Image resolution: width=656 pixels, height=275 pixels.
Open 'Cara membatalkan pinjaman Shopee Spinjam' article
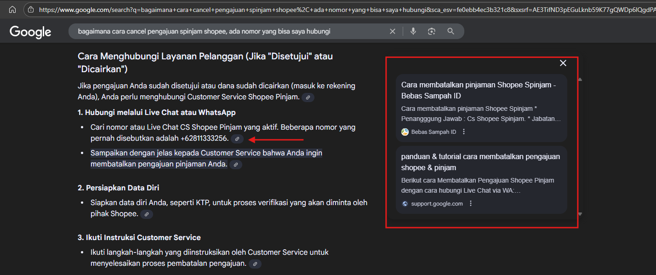click(x=479, y=91)
